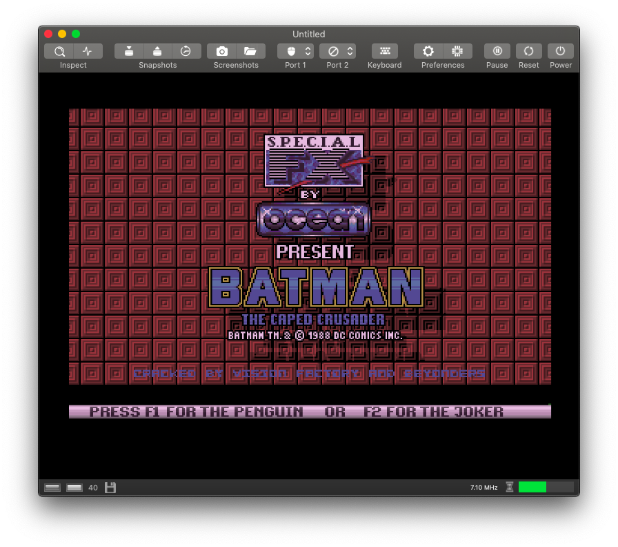Open the Port 2 device dropdown

pos(337,51)
